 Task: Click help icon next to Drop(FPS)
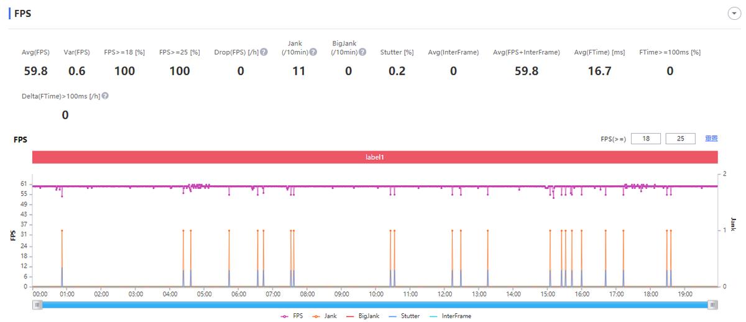pyautogui.click(x=264, y=52)
